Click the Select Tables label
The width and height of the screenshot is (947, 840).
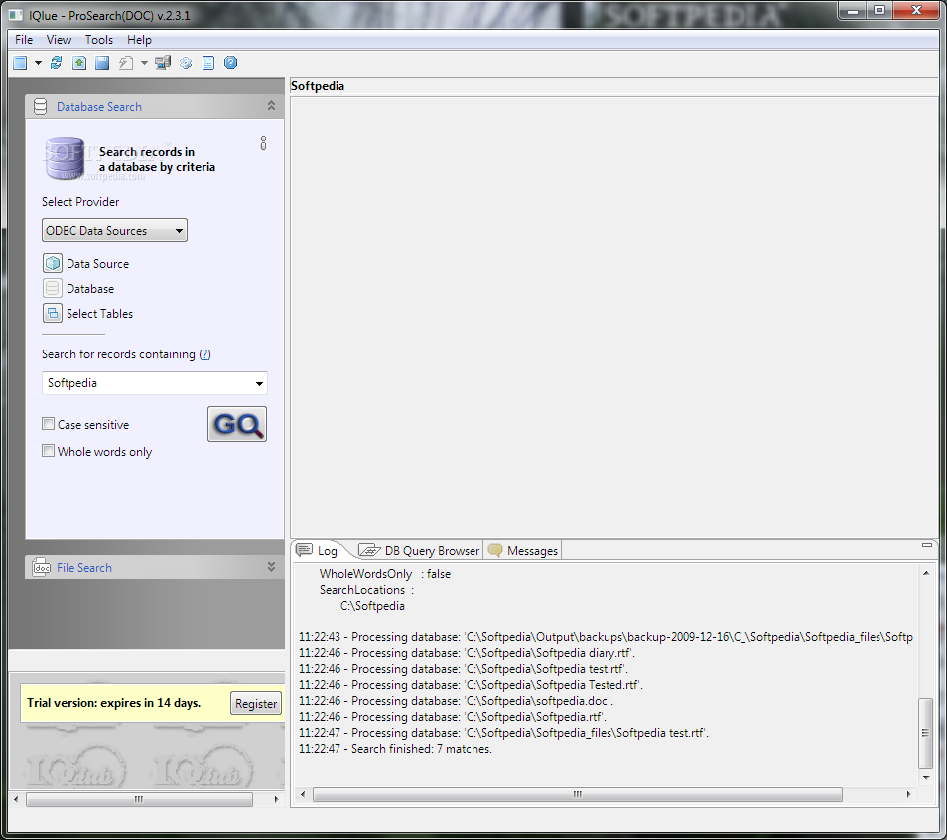point(99,313)
